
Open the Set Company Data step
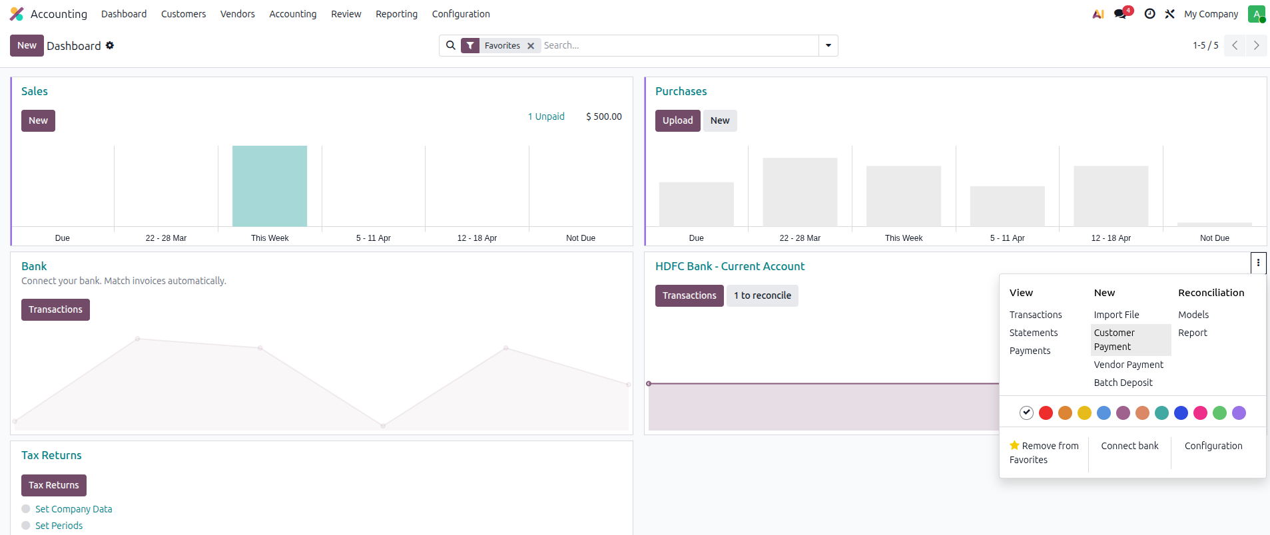(x=73, y=509)
